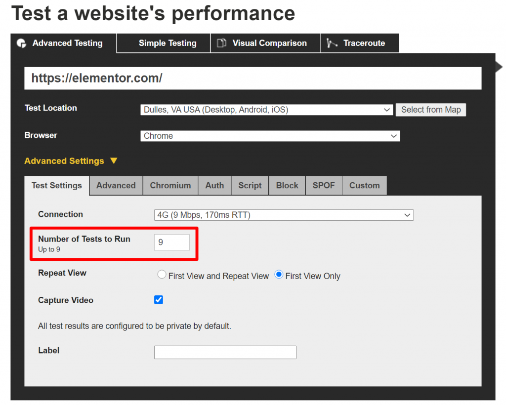The width and height of the screenshot is (506, 405).
Task: Click the Number of Tests to Run field
Action: (x=171, y=243)
